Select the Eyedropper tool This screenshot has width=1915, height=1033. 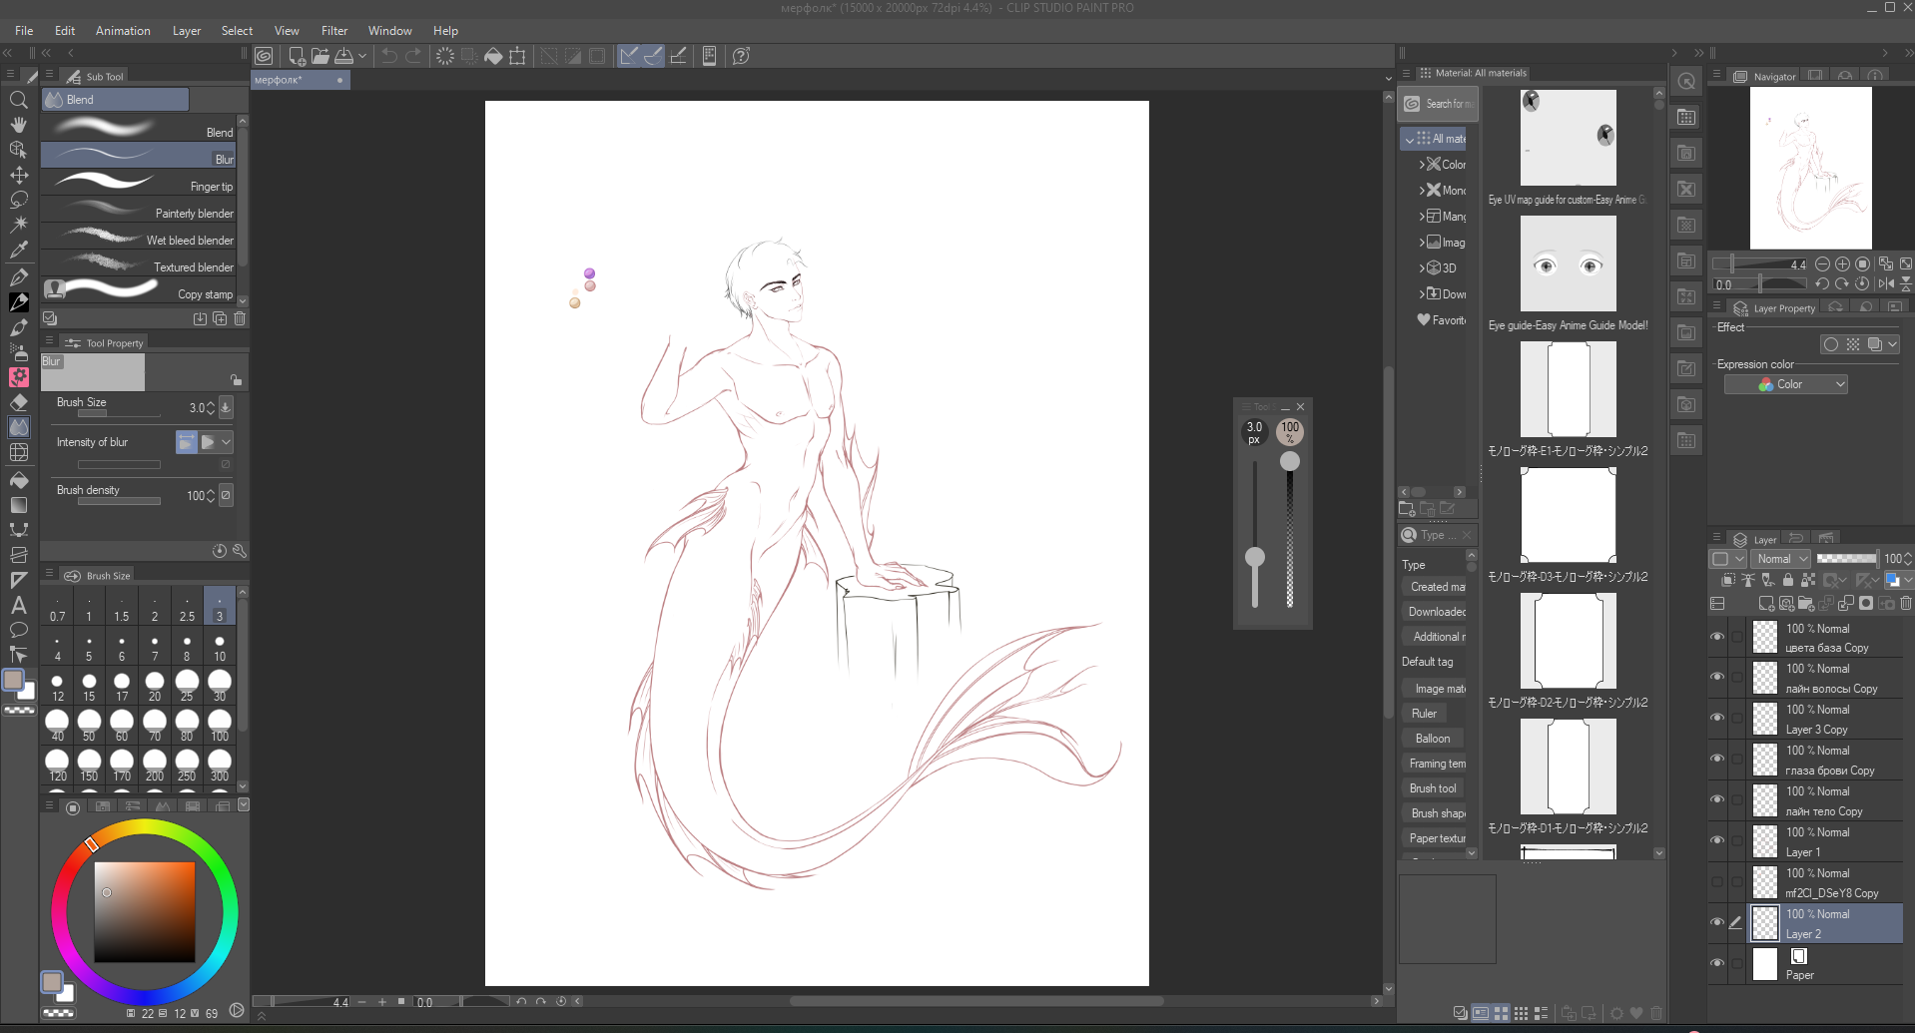click(18, 251)
